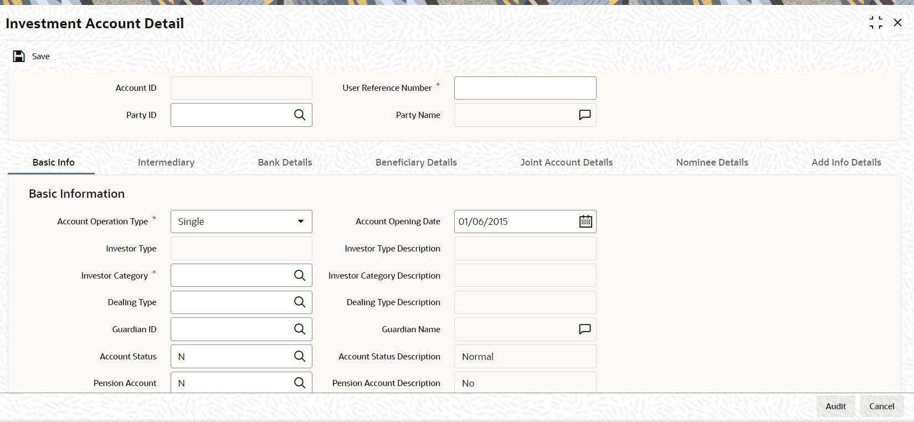The height and width of the screenshot is (422, 914).
Task: Open the Dealing Type search lookup
Action: click(x=300, y=302)
